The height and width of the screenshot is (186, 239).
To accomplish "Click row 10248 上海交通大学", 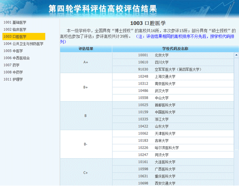I will [x=173, y=76].
